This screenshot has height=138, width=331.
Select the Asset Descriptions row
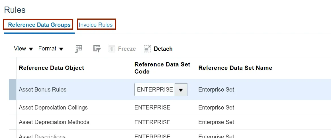pos(170,135)
